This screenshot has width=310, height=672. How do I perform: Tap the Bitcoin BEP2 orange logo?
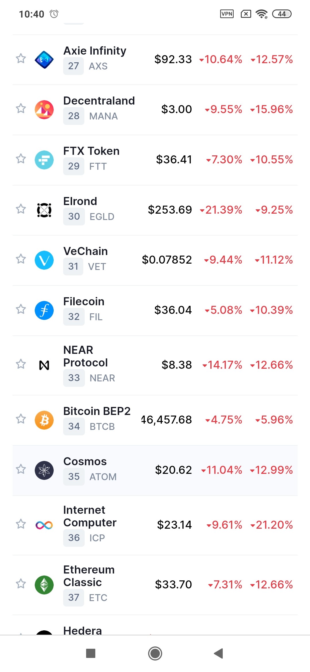tap(44, 420)
